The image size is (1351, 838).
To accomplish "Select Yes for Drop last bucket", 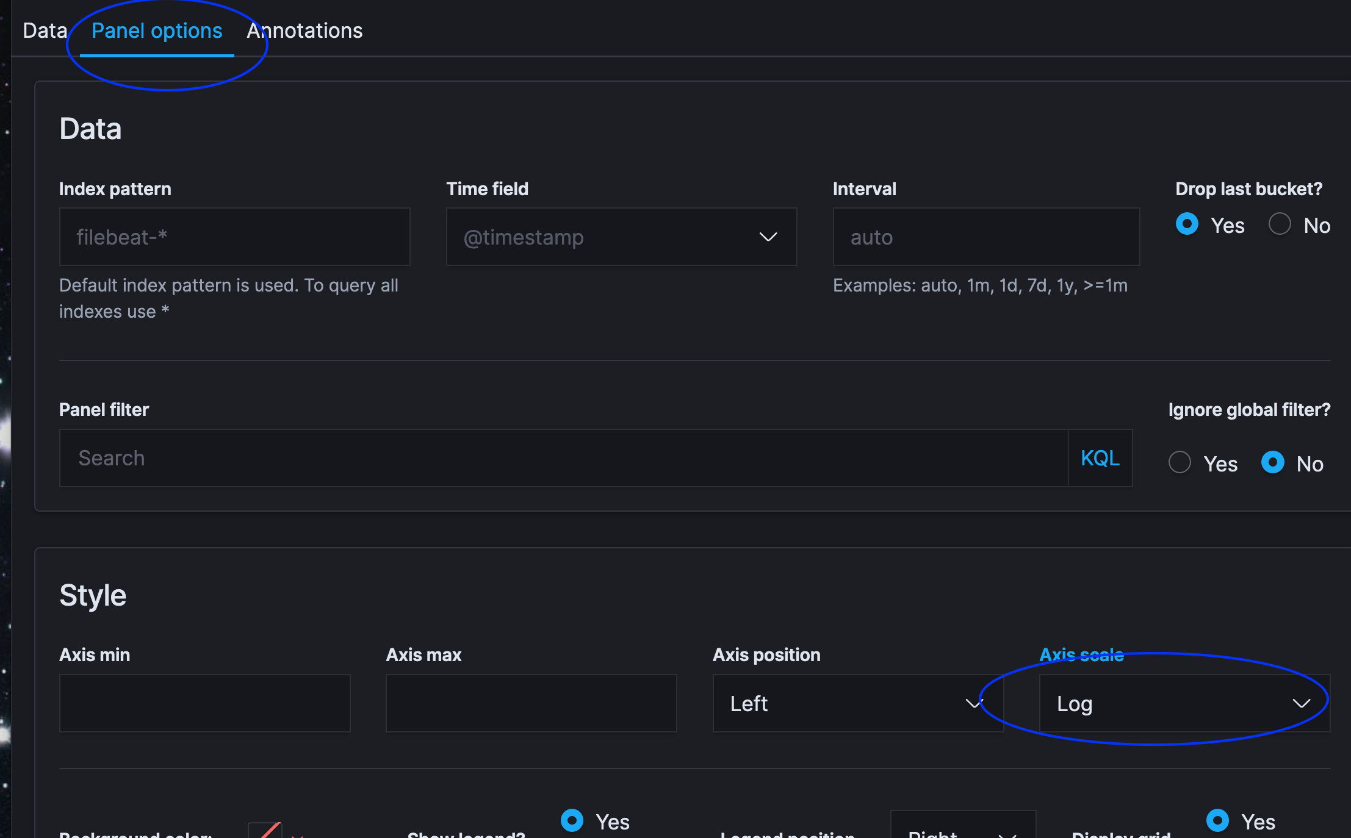I will 1187,224.
